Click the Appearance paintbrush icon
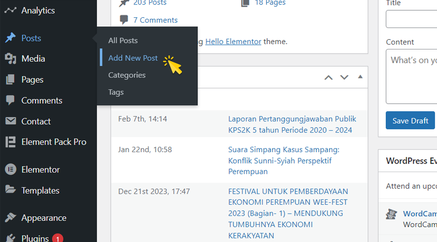Screen dimensions: 437x242 coord(10,218)
